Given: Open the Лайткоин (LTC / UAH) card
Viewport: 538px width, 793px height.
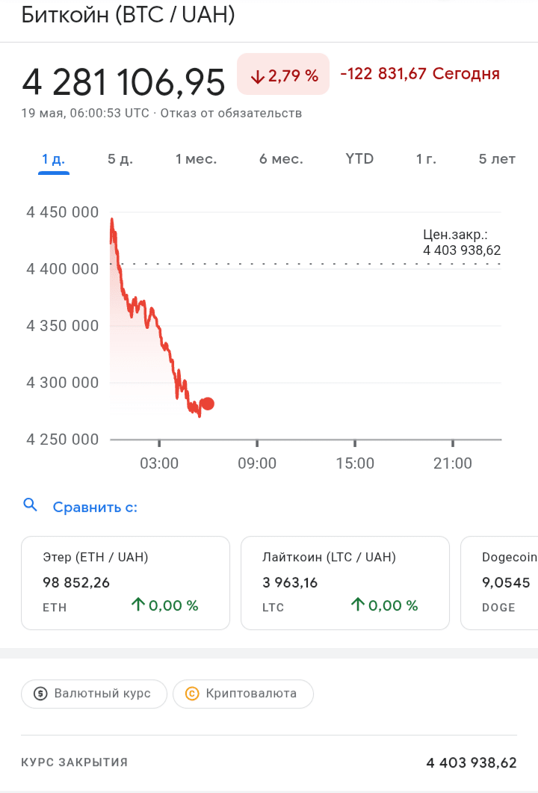Looking at the screenshot, I should click(x=344, y=583).
